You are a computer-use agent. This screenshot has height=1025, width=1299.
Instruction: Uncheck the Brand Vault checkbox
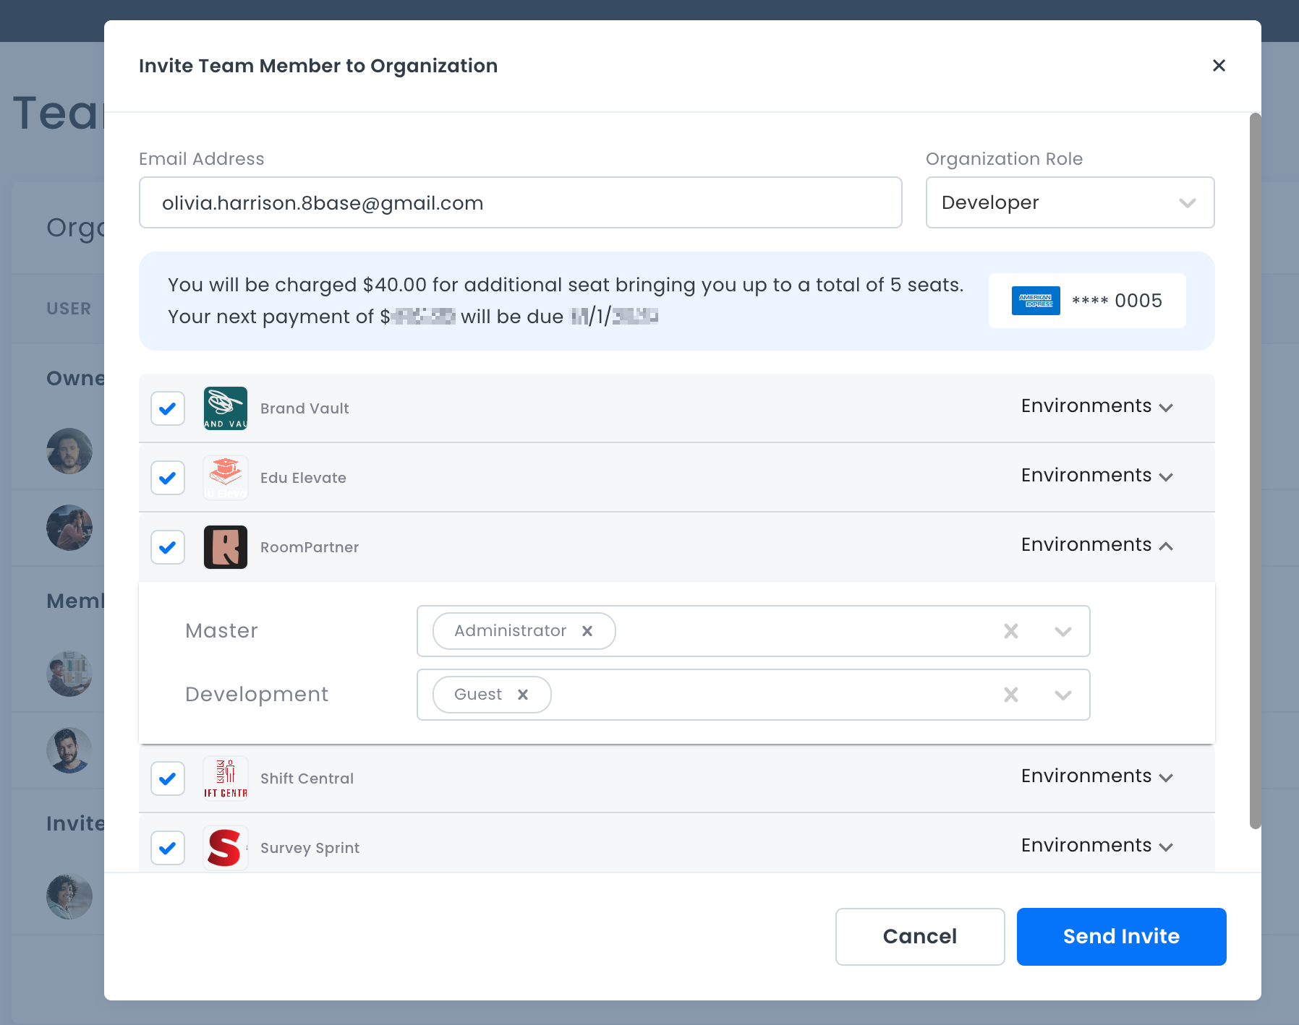[x=168, y=408]
